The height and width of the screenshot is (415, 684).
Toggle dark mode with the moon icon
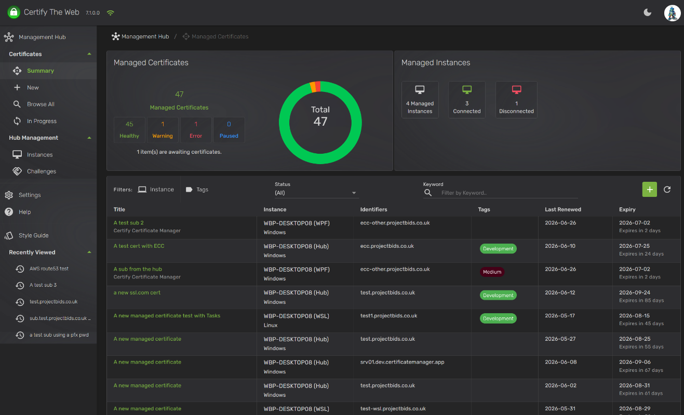click(x=648, y=12)
